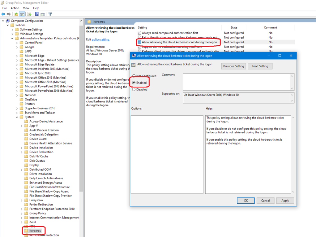The image size is (316, 237).
Task: Go forward using the toolbar forward arrow
Action: [9, 14]
